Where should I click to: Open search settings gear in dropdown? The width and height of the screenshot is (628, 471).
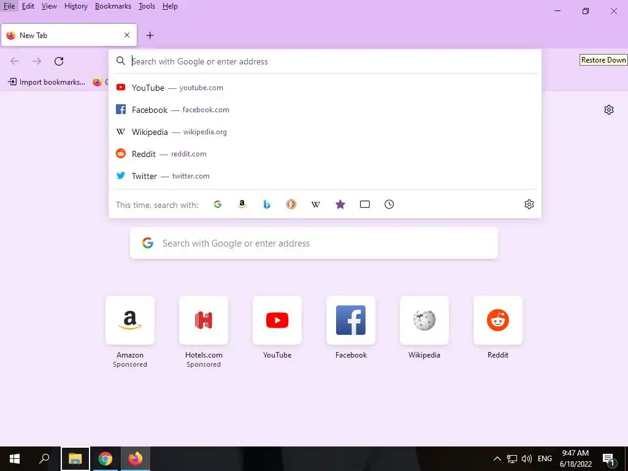click(529, 204)
